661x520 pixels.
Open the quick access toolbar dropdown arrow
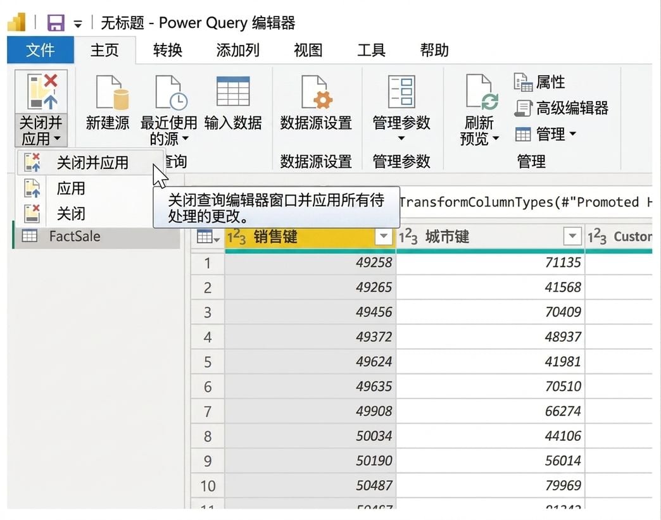click(78, 24)
